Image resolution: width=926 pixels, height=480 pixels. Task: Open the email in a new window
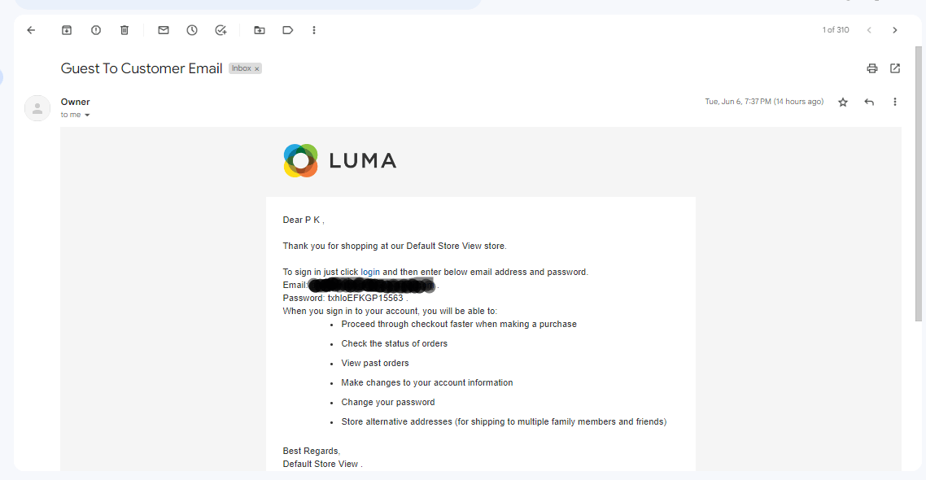point(895,68)
